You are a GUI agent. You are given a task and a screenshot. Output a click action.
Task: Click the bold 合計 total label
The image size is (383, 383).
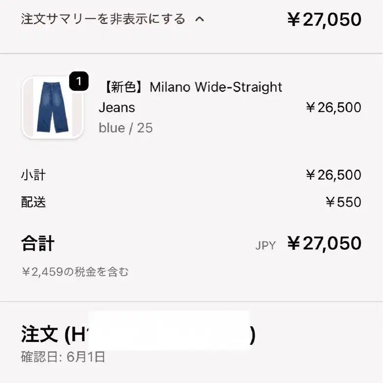pos(38,243)
